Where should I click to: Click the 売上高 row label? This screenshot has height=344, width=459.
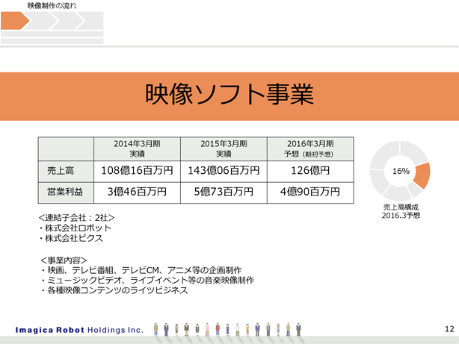tap(66, 172)
